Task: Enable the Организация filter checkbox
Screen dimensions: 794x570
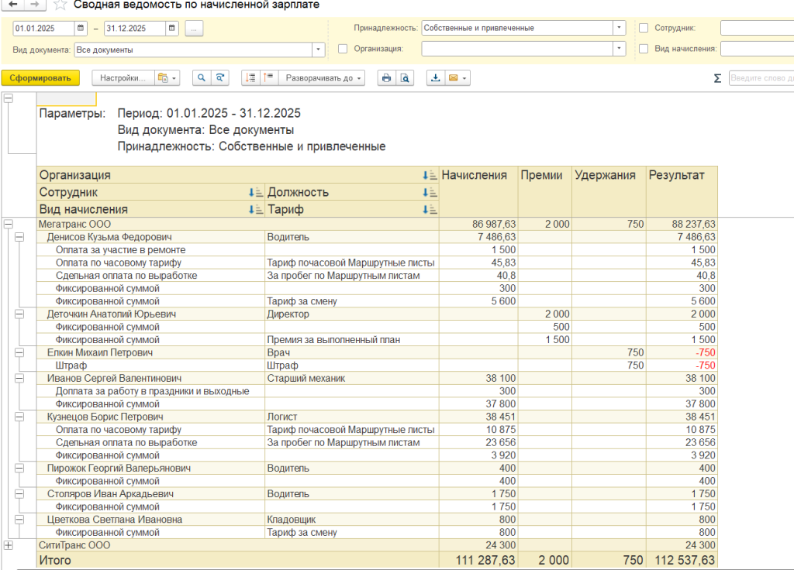Action: (343, 49)
